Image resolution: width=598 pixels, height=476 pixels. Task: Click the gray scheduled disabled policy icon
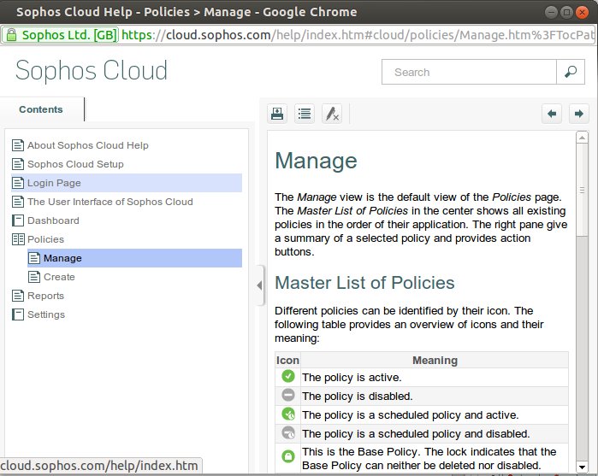click(x=288, y=432)
